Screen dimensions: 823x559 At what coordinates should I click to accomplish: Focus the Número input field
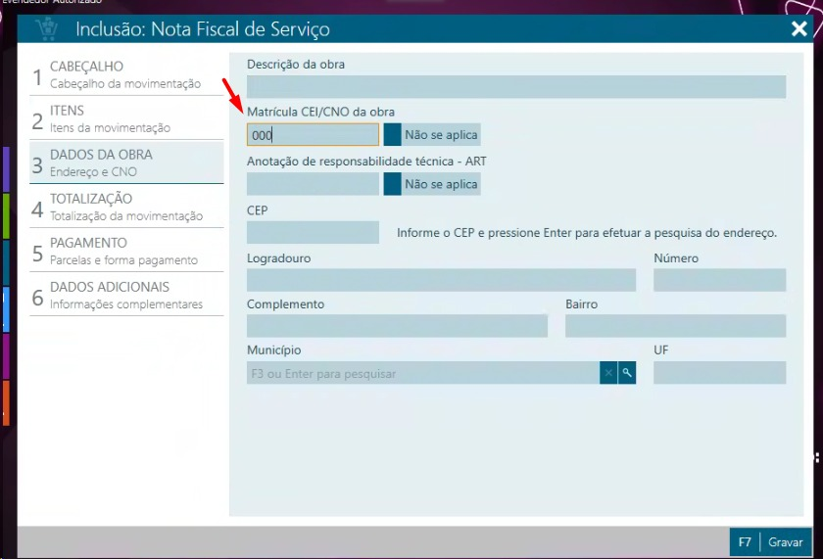[x=719, y=280]
